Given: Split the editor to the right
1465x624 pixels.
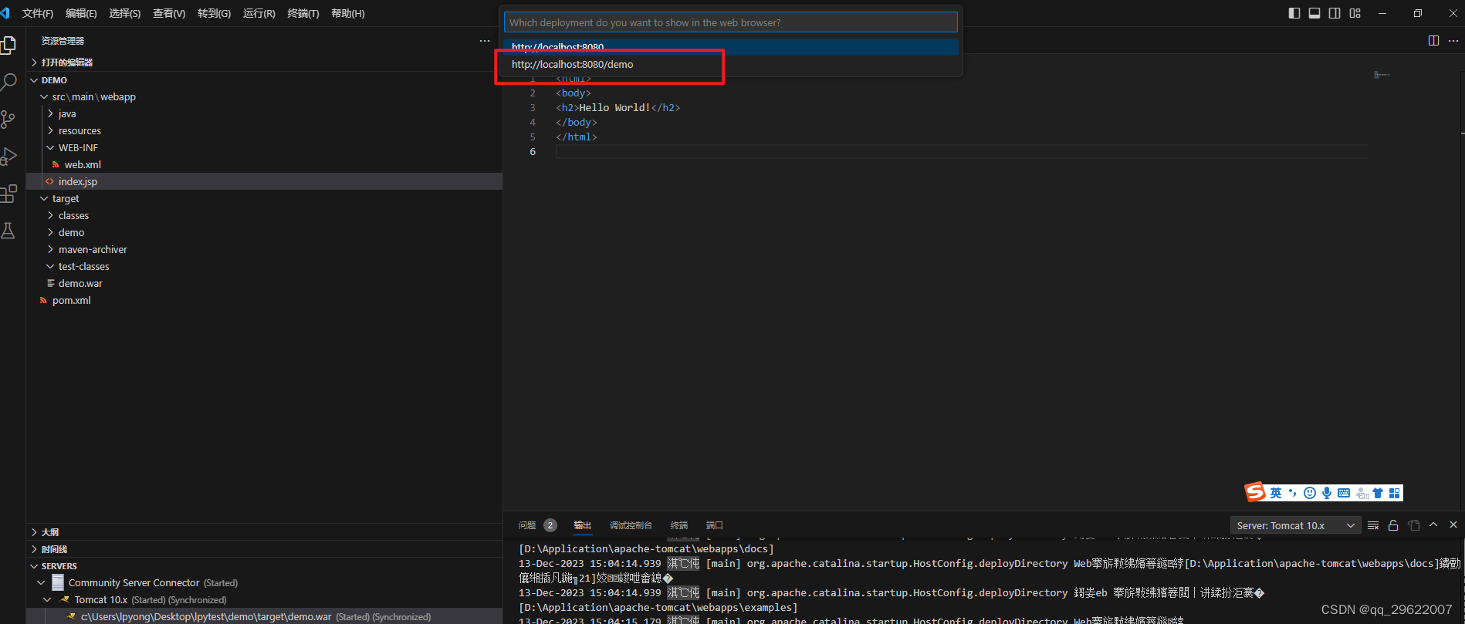Looking at the screenshot, I should click(x=1433, y=40).
